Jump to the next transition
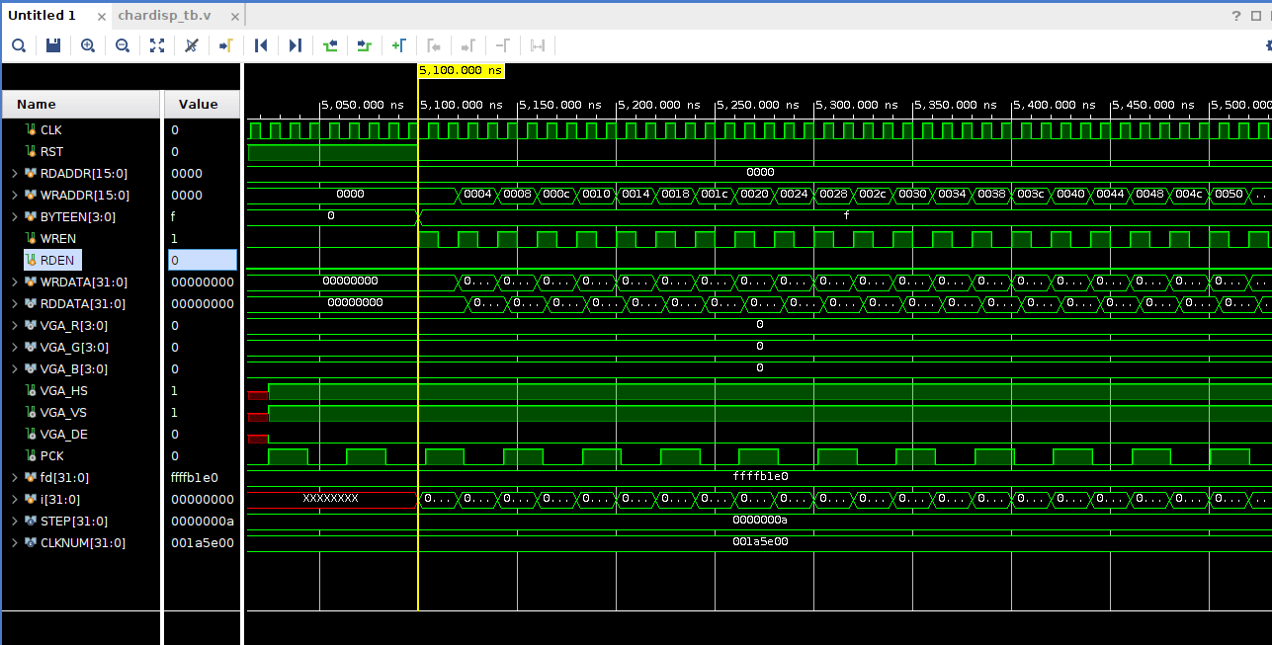Image resolution: width=1272 pixels, height=645 pixels. [x=365, y=45]
